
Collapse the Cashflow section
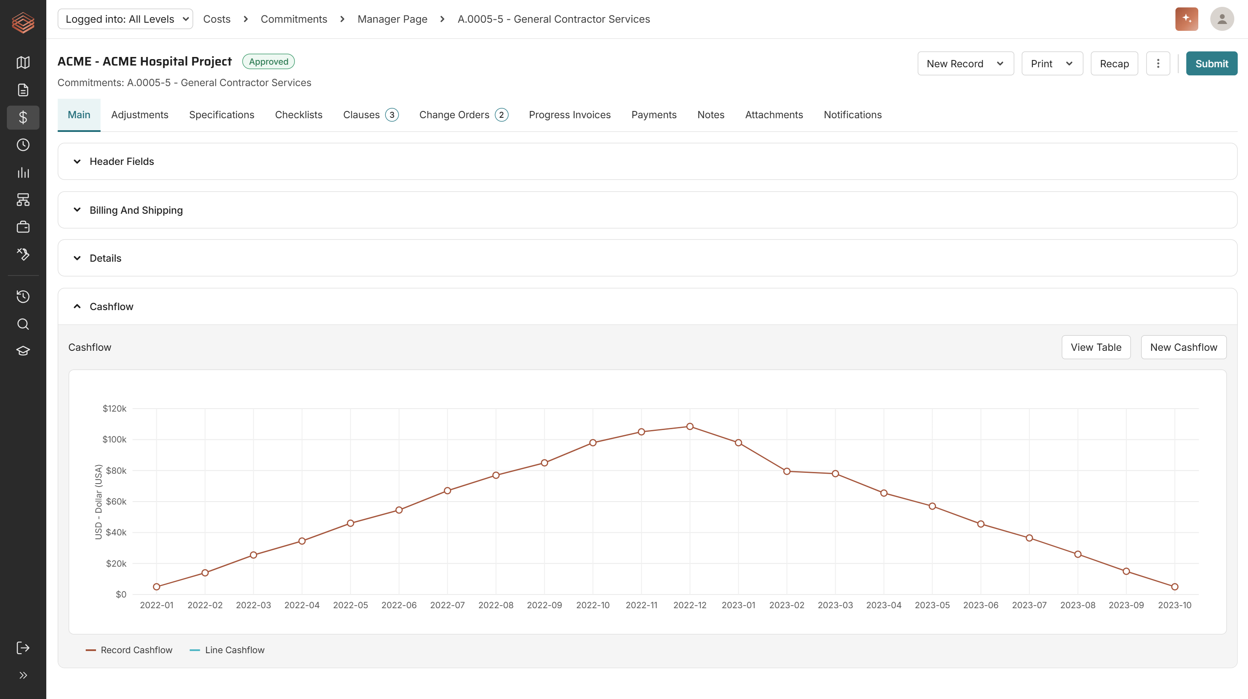click(647, 306)
